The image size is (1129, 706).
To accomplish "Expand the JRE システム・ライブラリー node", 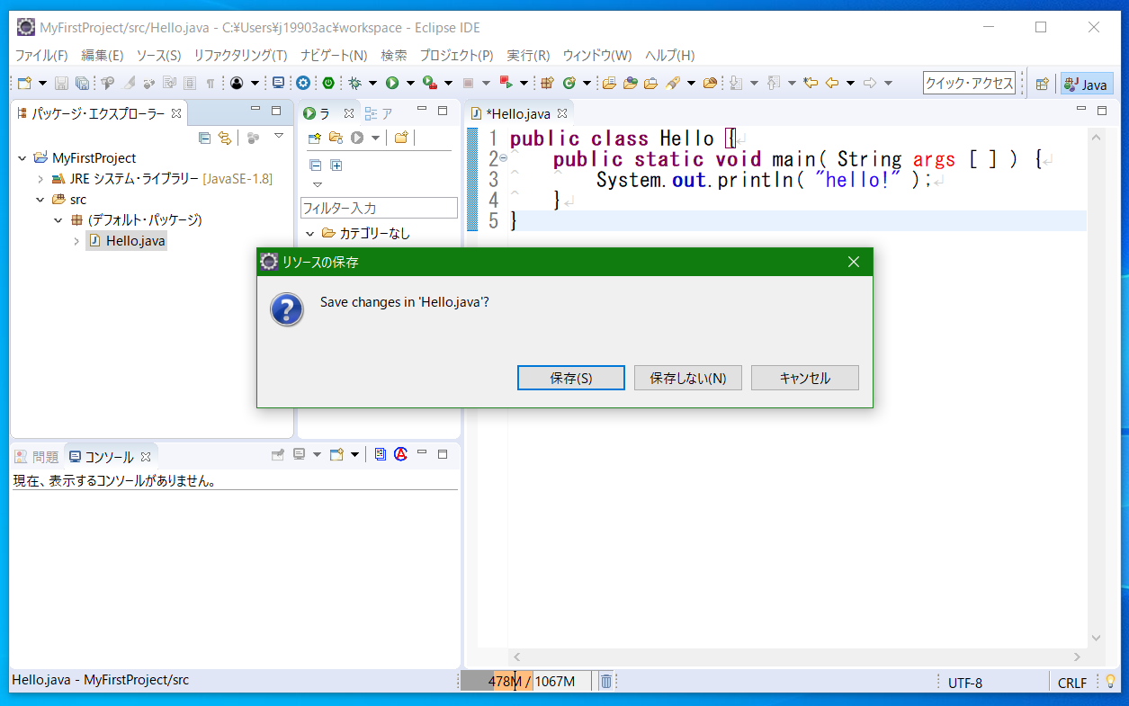I will click(x=40, y=179).
